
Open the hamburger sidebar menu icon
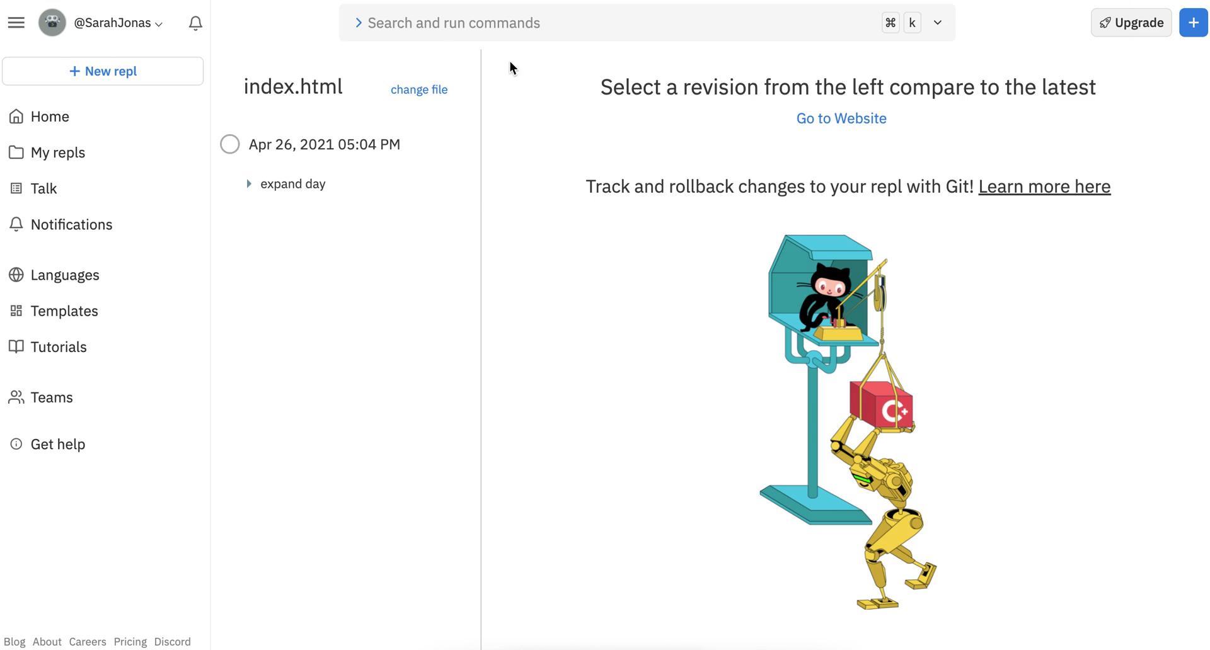click(x=16, y=23)
